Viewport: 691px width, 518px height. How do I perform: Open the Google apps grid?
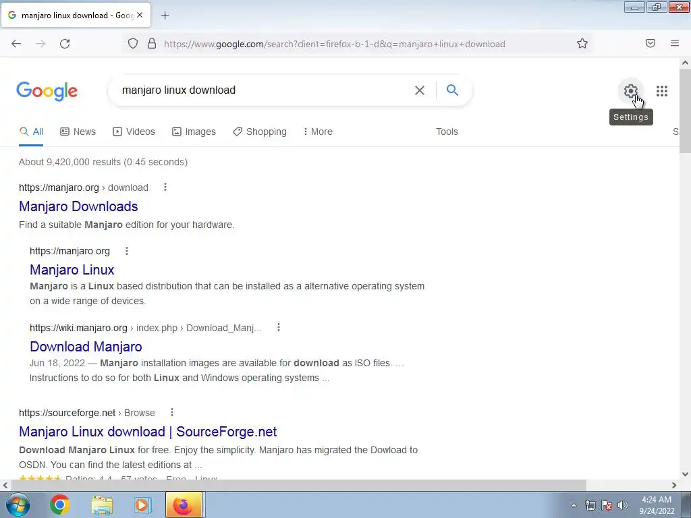coord(661,91)
